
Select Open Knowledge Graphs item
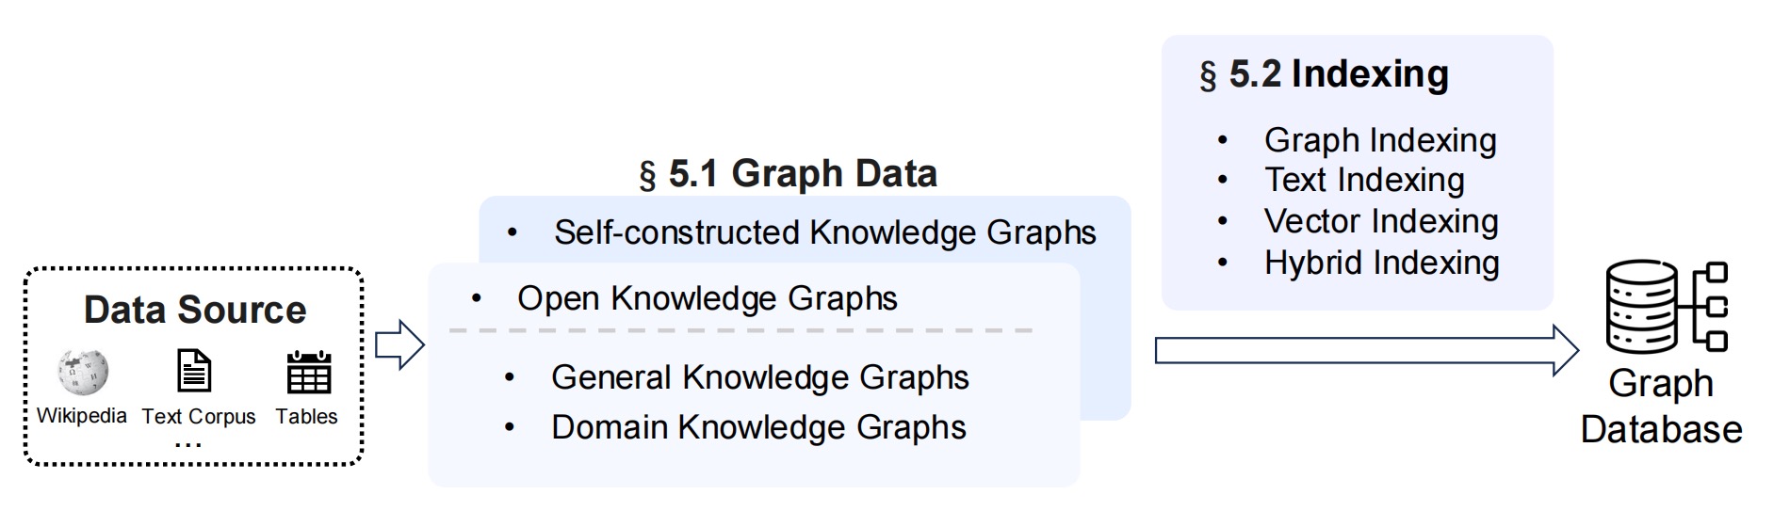click(x=707, y=298)
